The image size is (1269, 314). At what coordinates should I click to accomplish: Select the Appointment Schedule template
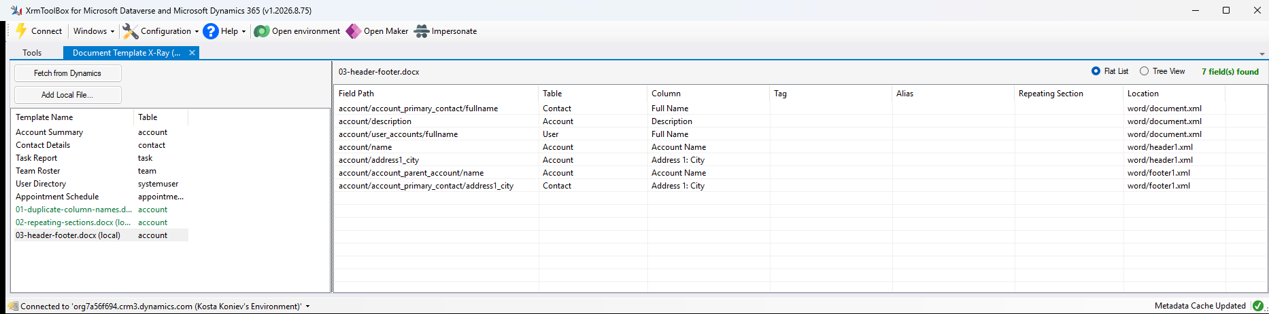pos(57,197)
